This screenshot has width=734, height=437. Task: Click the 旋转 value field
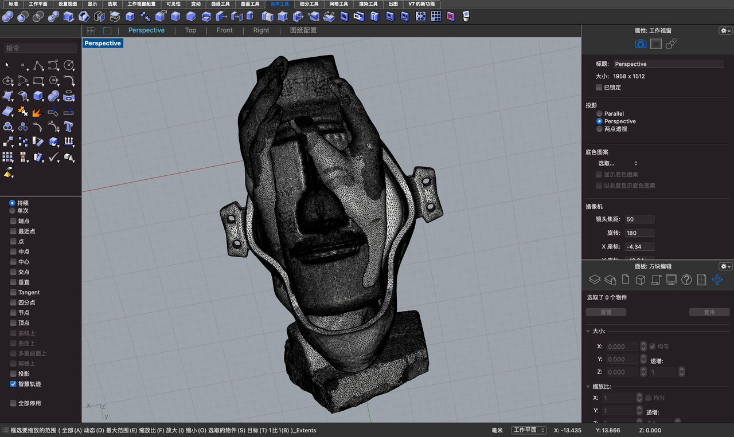[x=639, y=233]
